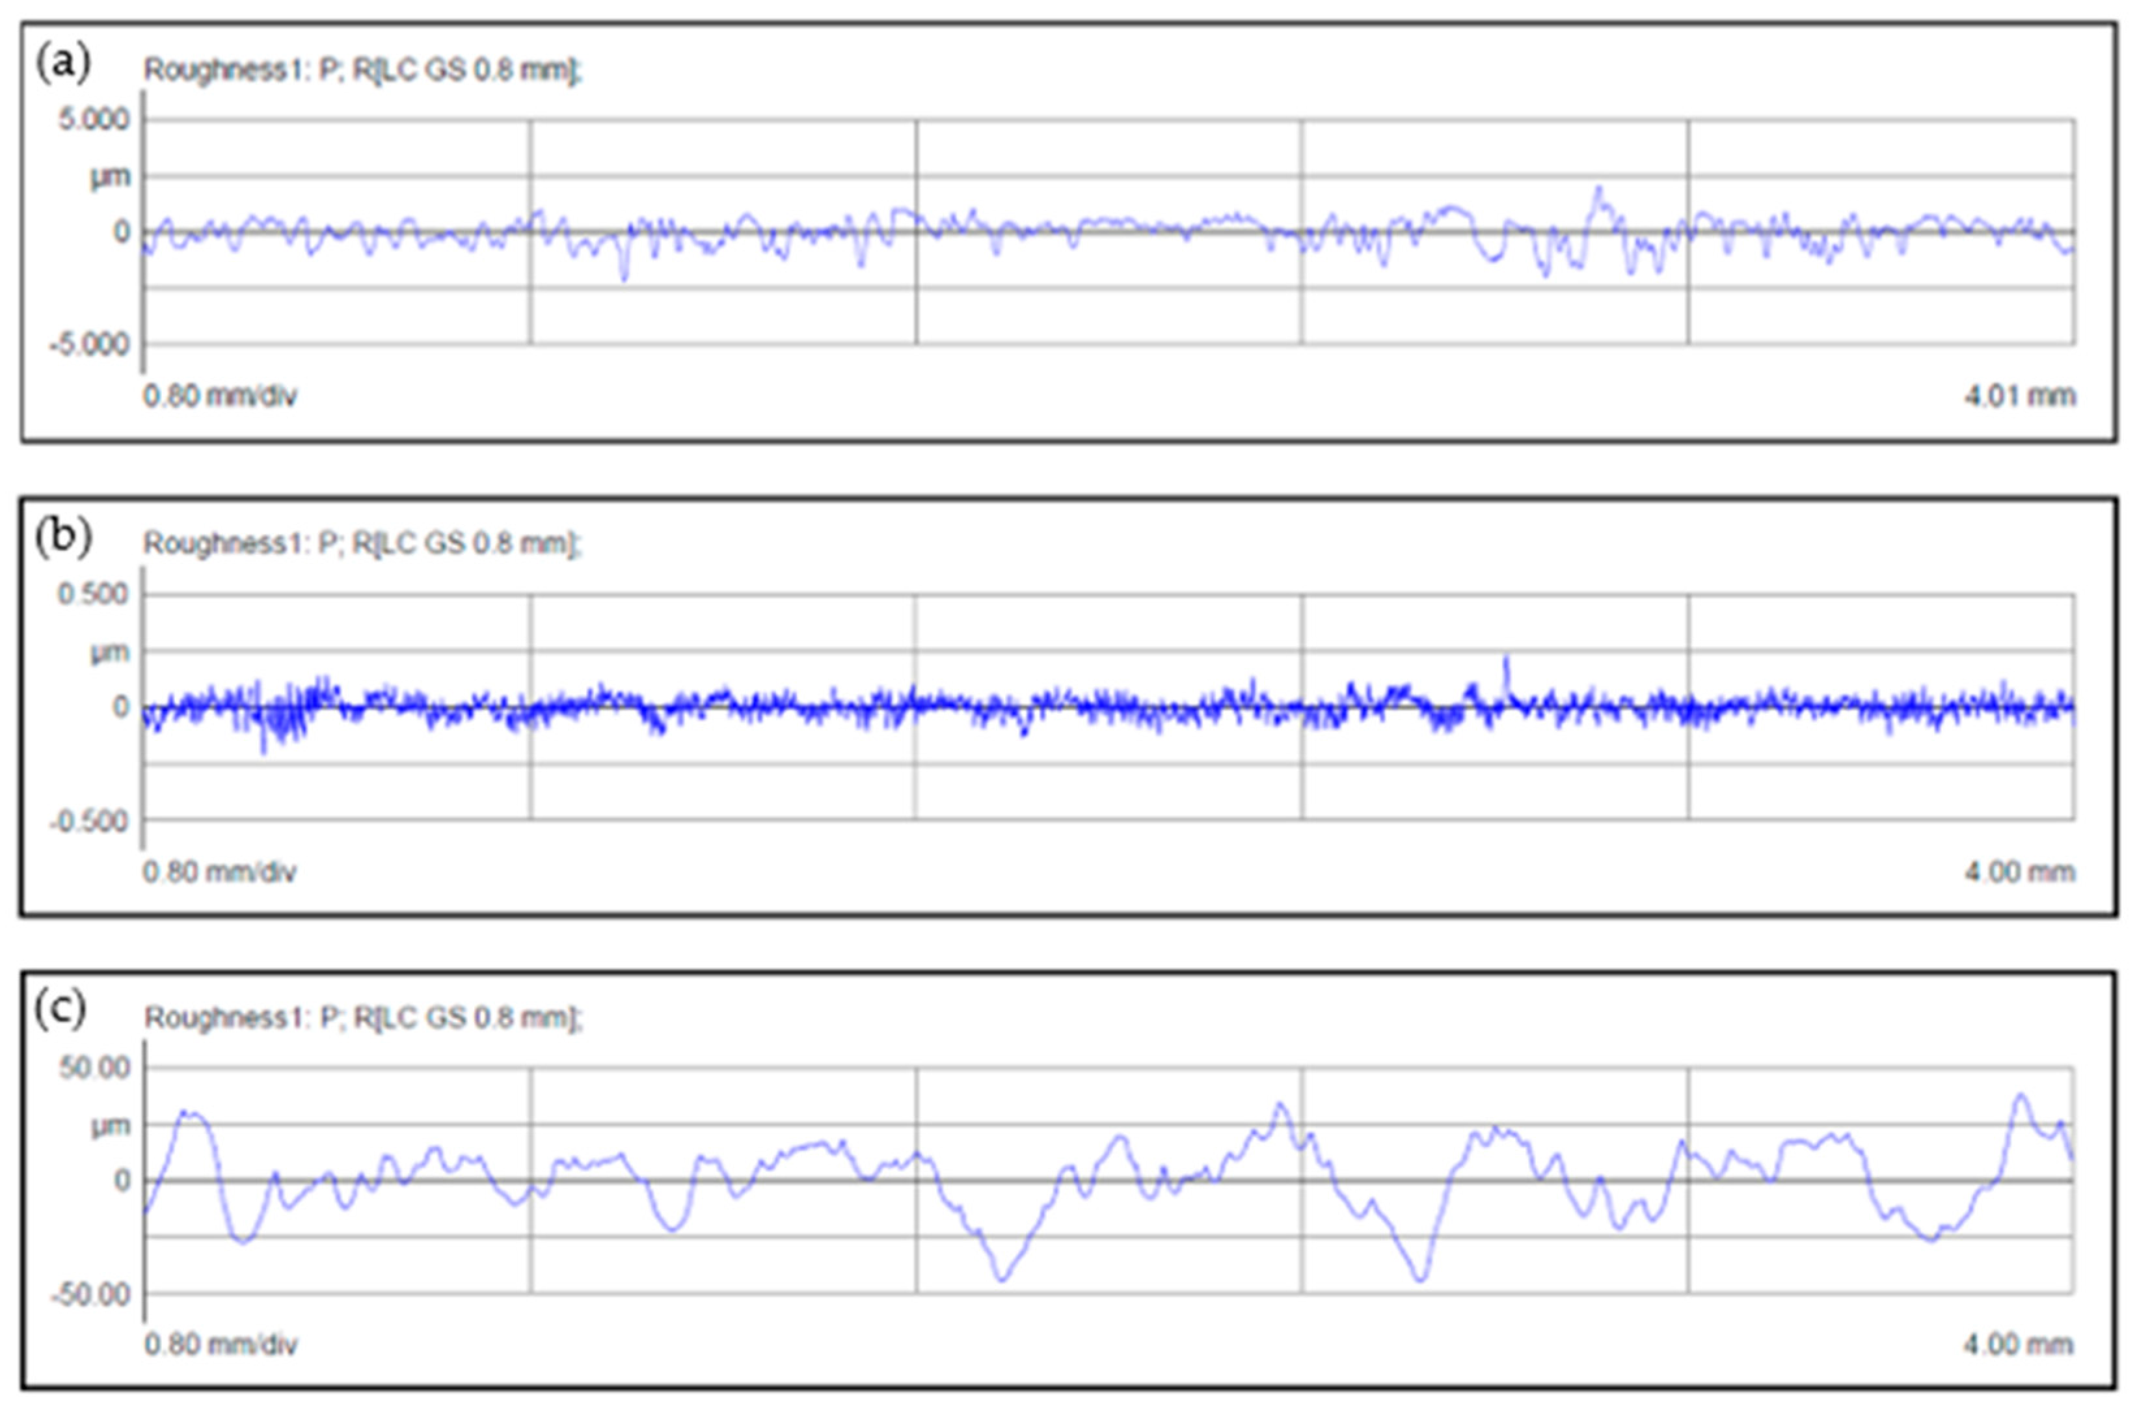Click the 4.01 mm length label
Image resolution: width=2137 pixels, height=1408 pixels.
pyautogui.click(x=2019, y=396)
